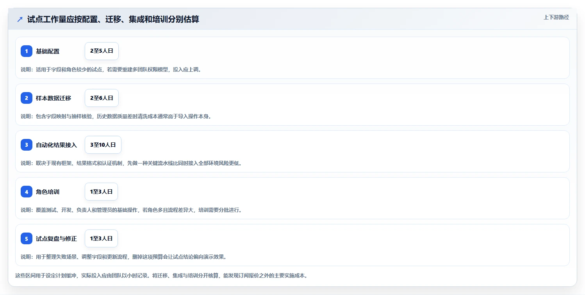The height and width of the screenshot is (295, 585).
Task: Click heading 试点工作量应按配置、迁移、集成和培训分别估算
Action: [x=113, y=19]
